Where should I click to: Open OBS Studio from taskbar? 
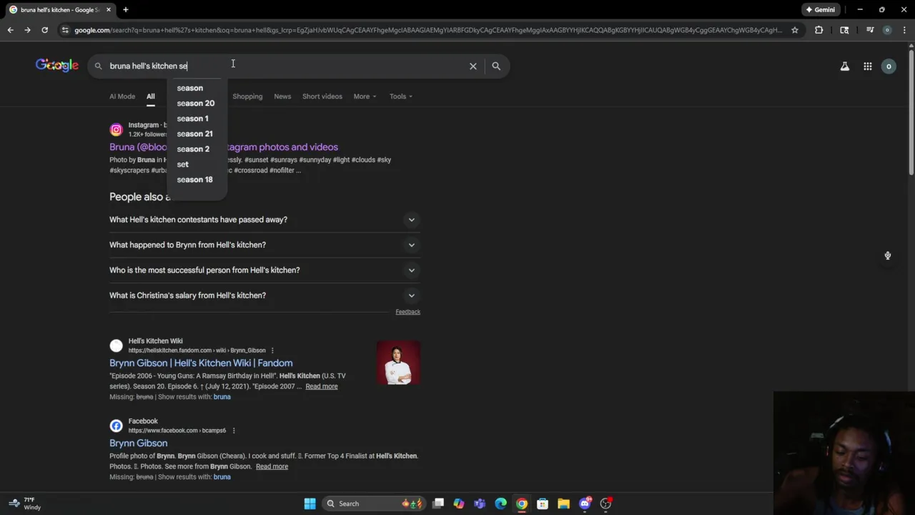[605, 504]
